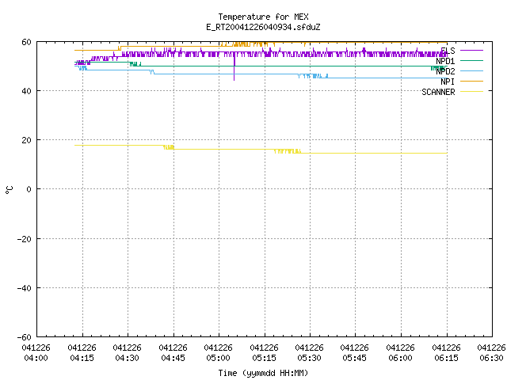The image size is (507, 380).
Task: Click the yellow SCANNER legend line sample
Action: pos(471,92)
